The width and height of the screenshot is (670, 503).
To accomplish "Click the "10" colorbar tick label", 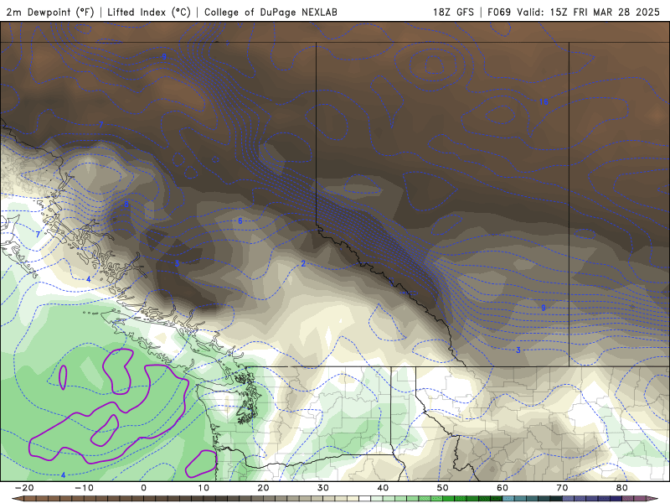I will (x=204, y=488).
